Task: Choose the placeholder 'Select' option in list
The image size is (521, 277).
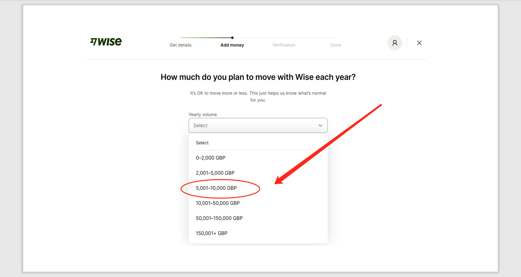Action: (202, 143)
